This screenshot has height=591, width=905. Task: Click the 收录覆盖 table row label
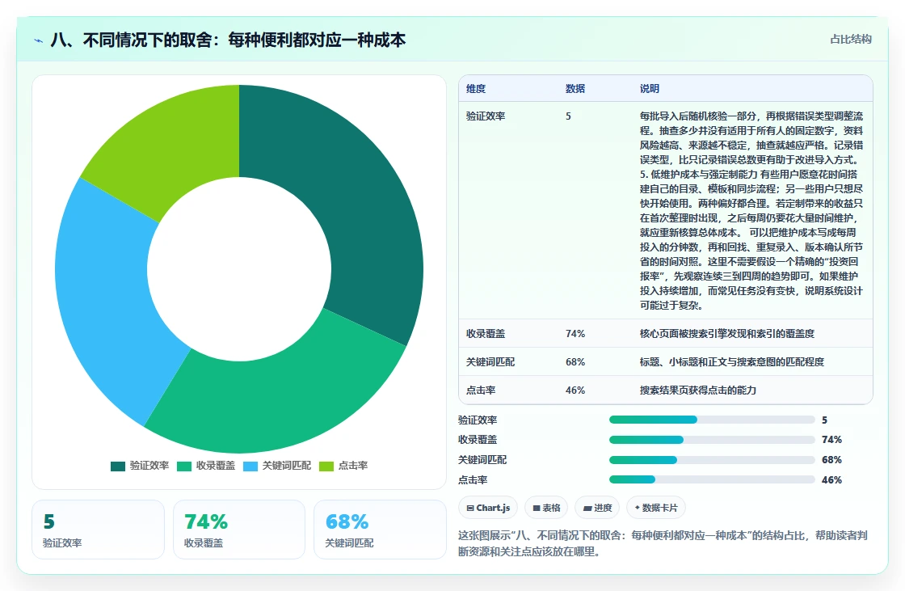[486, 334]
